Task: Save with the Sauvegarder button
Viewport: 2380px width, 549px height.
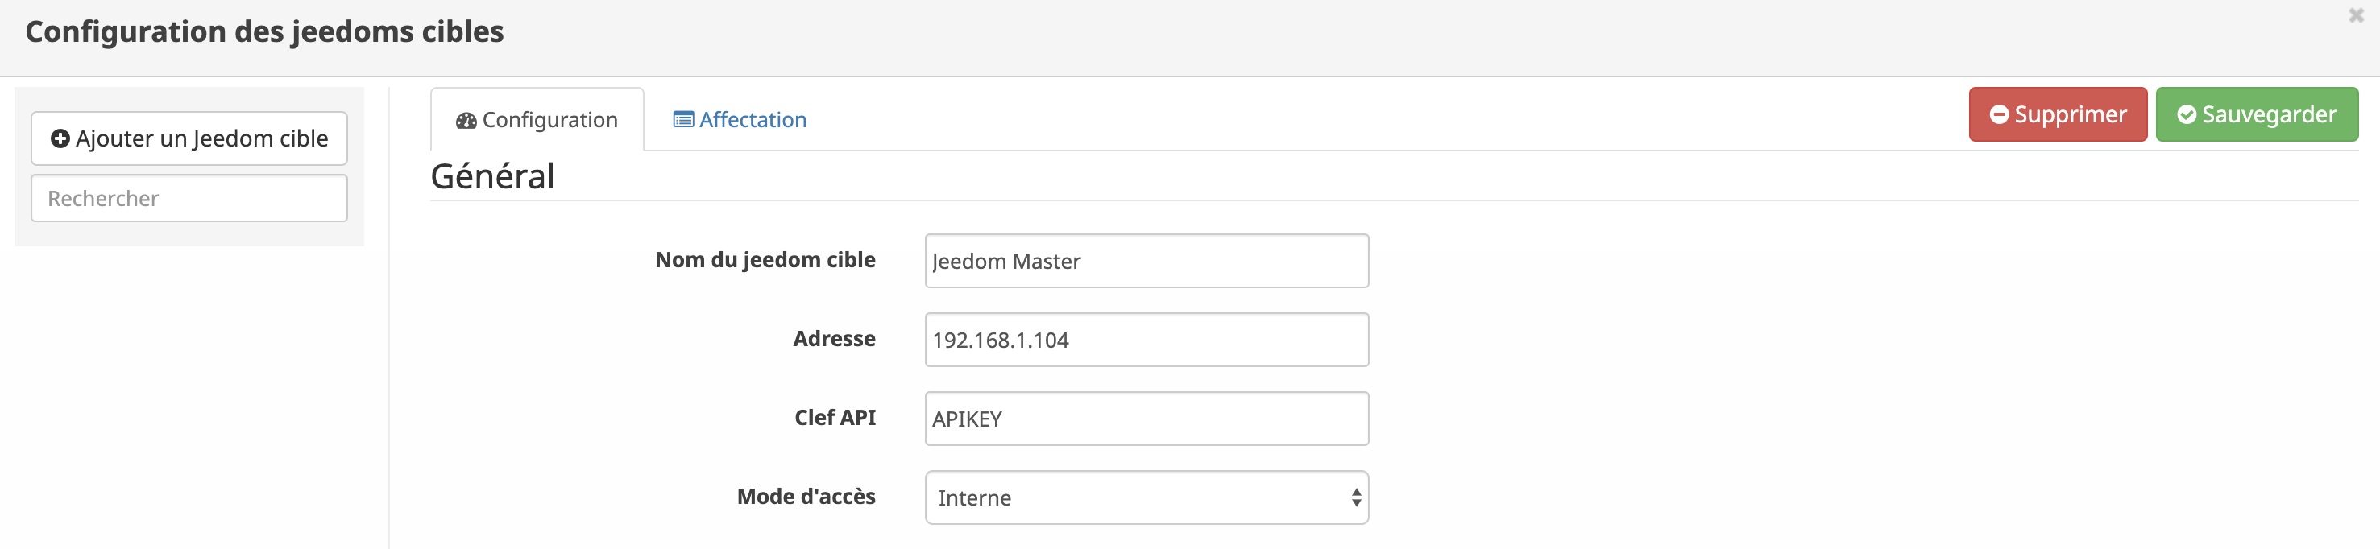Action: 2257,114
